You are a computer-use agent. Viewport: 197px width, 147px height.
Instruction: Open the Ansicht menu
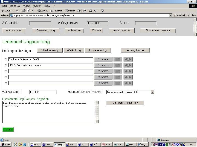pyautogui.click(x=26, y=6)
